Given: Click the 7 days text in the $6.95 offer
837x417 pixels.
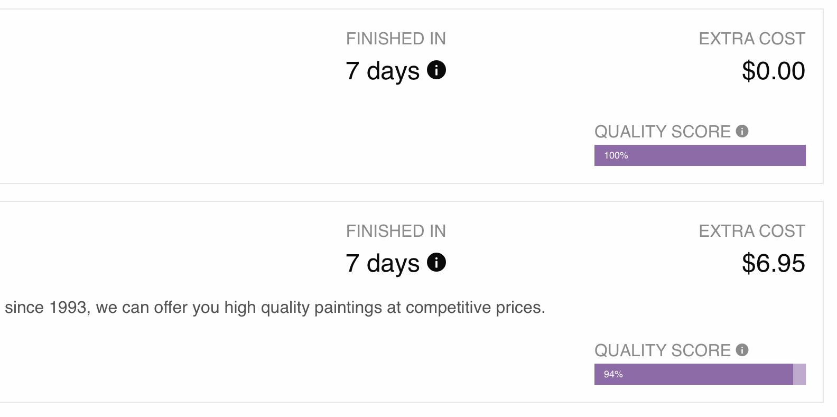Looking at the screenshot, I should (383, 263).
